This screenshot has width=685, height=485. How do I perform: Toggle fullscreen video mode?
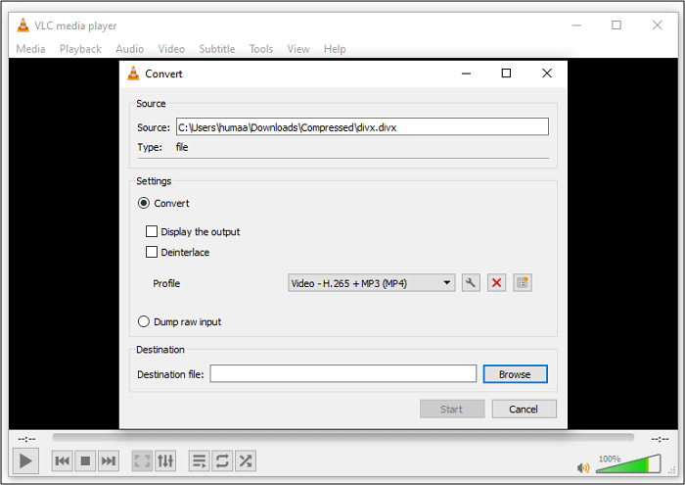pos(142,461)
